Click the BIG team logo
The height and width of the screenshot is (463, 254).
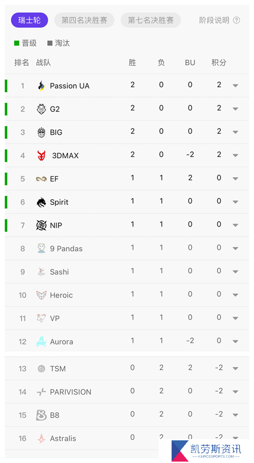42,132
